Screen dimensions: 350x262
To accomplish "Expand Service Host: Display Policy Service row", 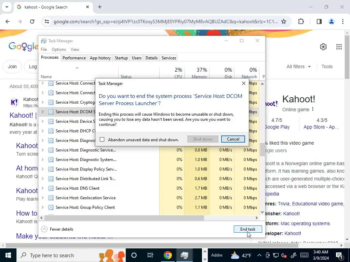I will (x=43, y=169).
